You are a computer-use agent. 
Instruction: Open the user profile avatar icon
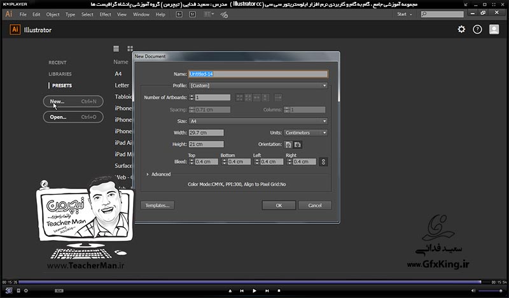pyautogui.click(x=494, y=29)
